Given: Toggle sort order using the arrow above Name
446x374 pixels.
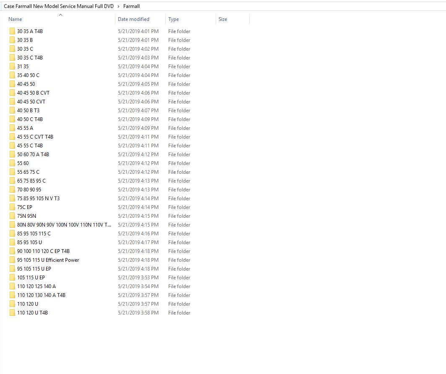Looking at the screenshot, I should [x=60, y=15].
